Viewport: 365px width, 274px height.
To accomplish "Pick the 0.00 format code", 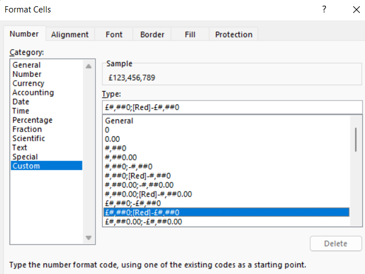I will coord(112,139).
